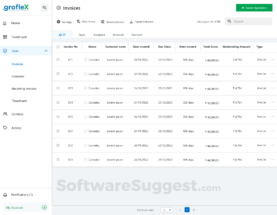Open the search icon beside groflex logo

[x=45, y=8]
